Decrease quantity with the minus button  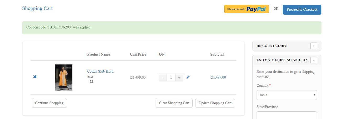tap(163, 78)
